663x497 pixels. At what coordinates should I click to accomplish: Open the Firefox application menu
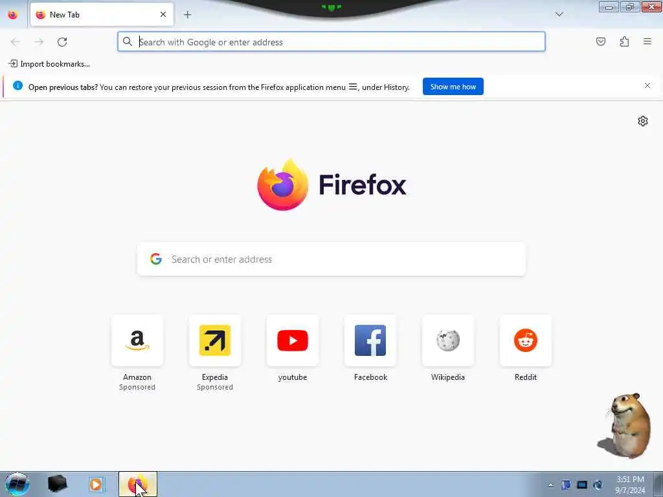pyautogui.click(x=647, y=41)
